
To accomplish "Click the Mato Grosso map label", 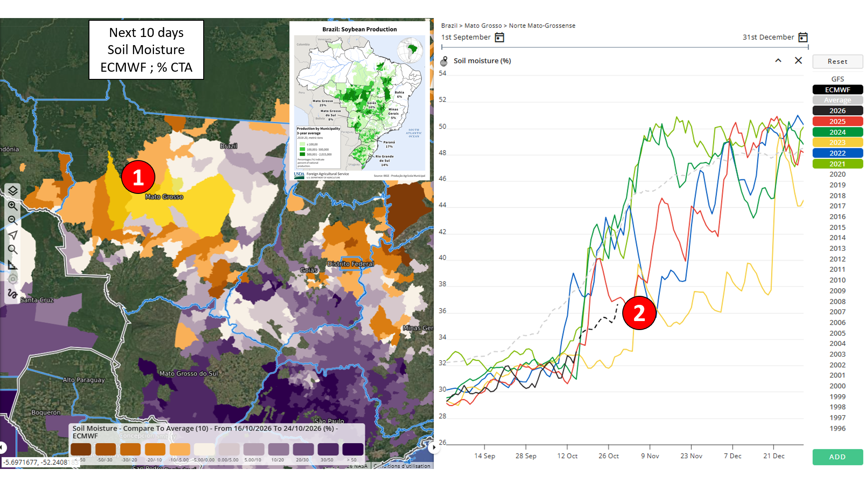I will click(x=164, y=197).
